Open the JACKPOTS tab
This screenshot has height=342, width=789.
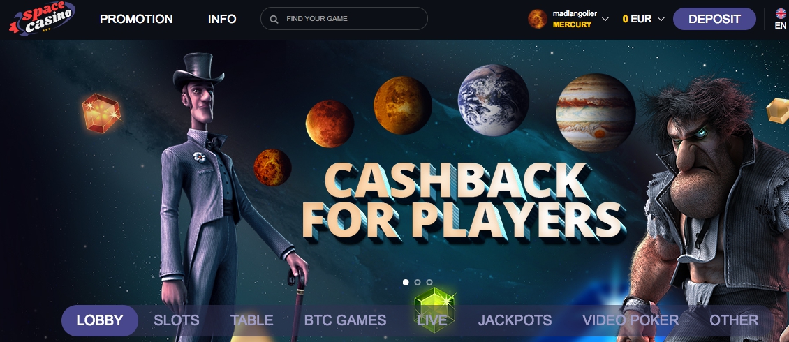[x=515, y=320]
